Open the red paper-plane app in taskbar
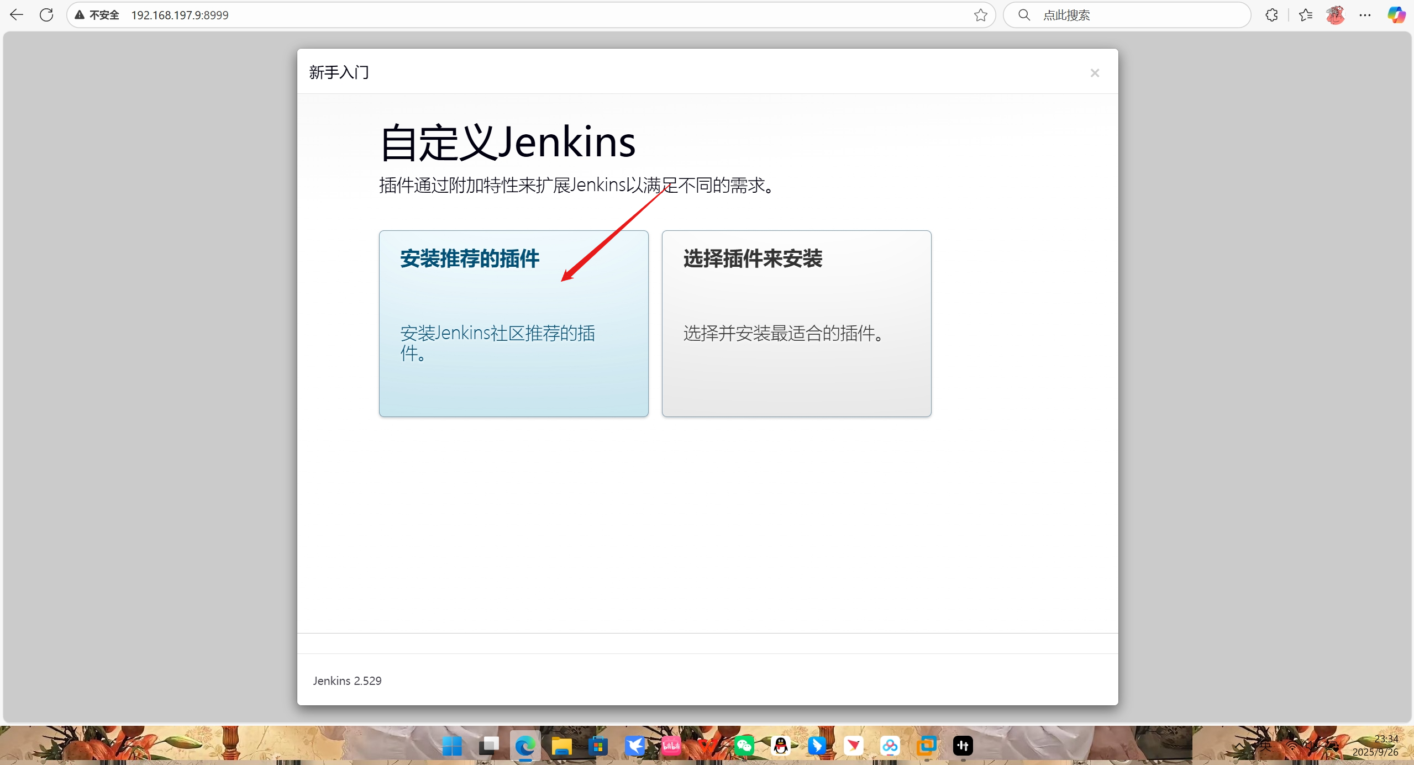The height and width of the screenshot is (765, 1414). [x=853, y=746]
